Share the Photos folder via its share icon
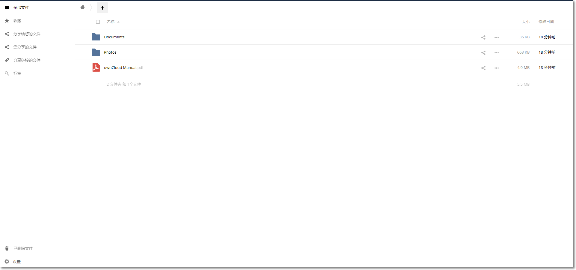The image size is (576, 270). (483, 52)
